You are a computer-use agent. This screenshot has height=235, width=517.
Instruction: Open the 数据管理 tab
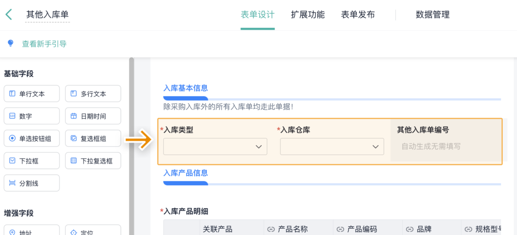(432, 15)
